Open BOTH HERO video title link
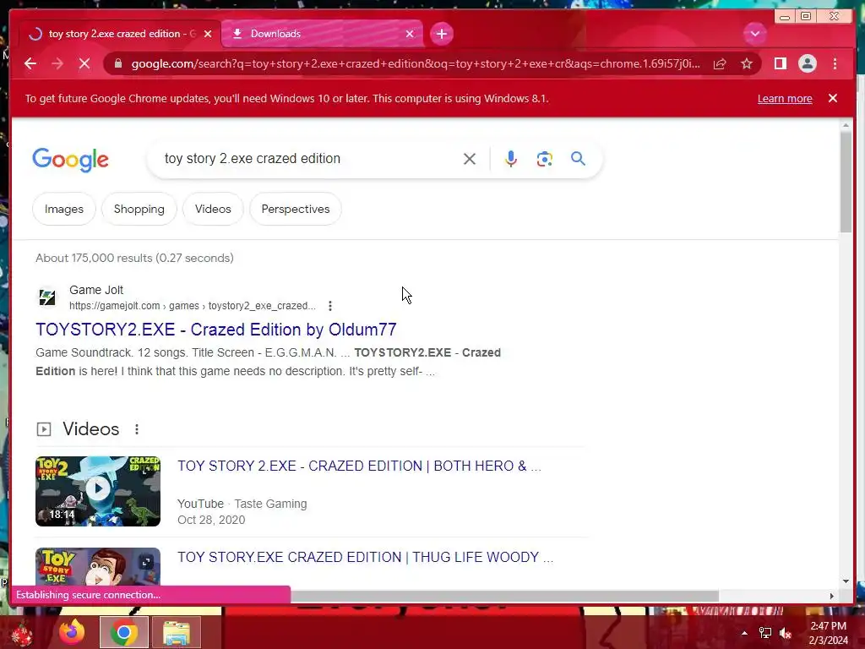 click(359, 466)
